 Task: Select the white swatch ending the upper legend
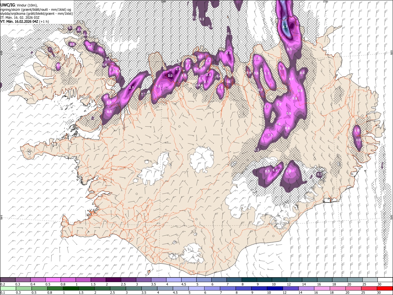click(385, 280)
